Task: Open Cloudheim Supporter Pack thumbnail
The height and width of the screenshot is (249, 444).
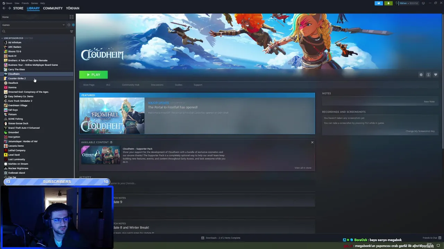Action: pyautogui.click(x=100, y=155)
